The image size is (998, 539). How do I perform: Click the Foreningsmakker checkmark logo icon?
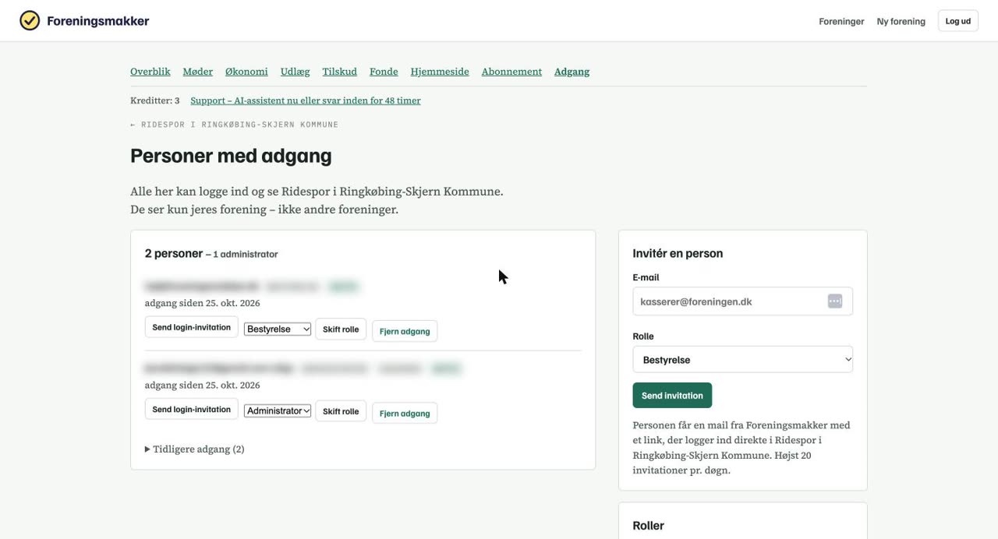pos(30,20)
